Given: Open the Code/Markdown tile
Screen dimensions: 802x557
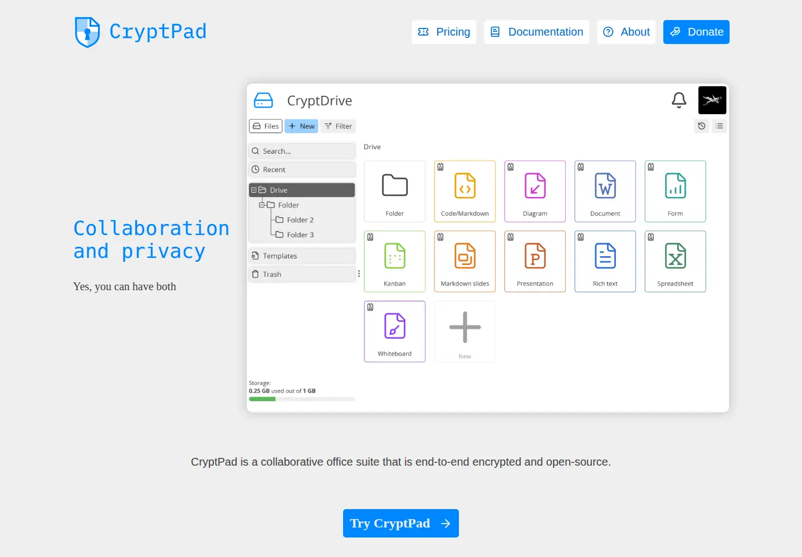Looking at the screenshot, I should pyautogui.click(x=465, y=191).
